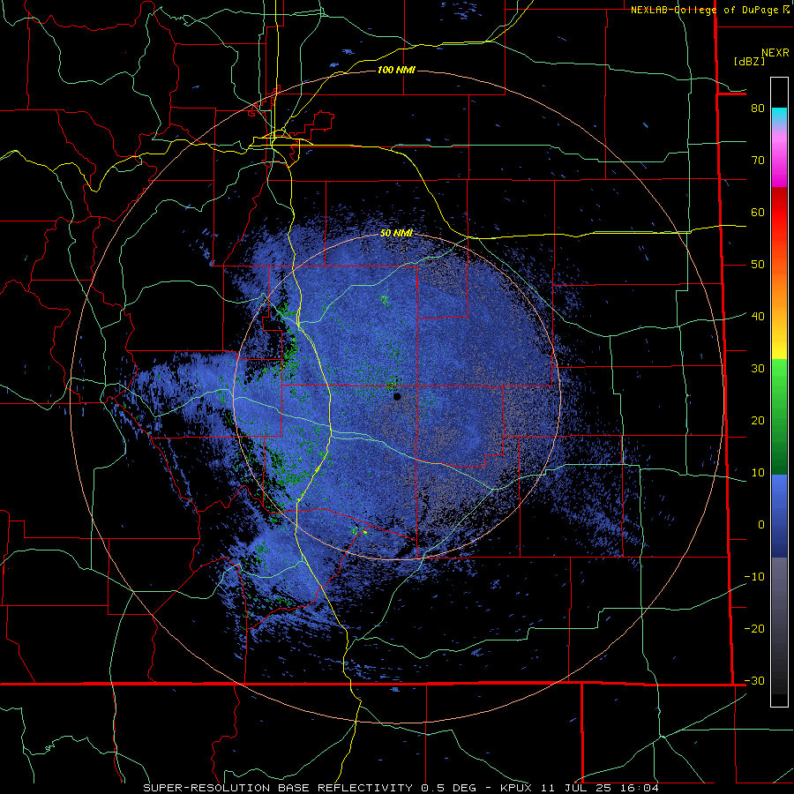Image resolution: width=794 pixels, height=794 pixels.
Task: Click the 50 value on the dBZ scale
Action: (758, 265)
